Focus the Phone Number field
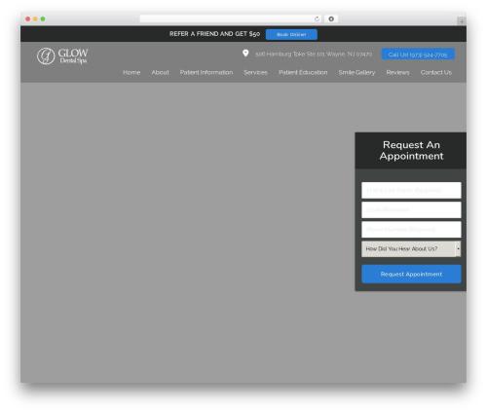The height and width of the screenshot is (412, 487). pyautogui.click(x=411, y=230)
